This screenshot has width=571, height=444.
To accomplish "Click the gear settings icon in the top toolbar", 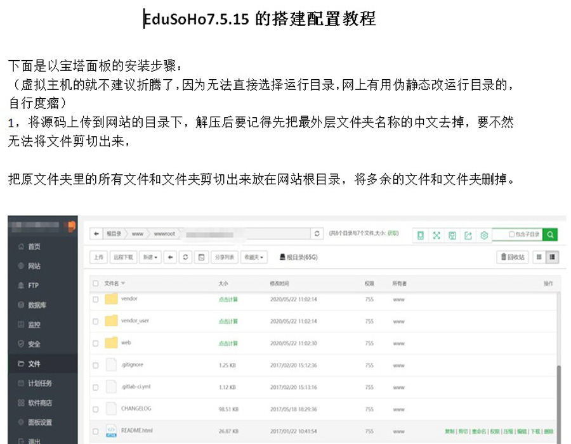I will pyautogui.click(x=484, y=235).
